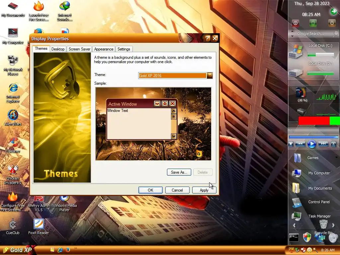The height and width of the screenshot is (255, 340).
Task: Open Local Disk (D:) drive icon in sidebar
Action: pos(296,73)
